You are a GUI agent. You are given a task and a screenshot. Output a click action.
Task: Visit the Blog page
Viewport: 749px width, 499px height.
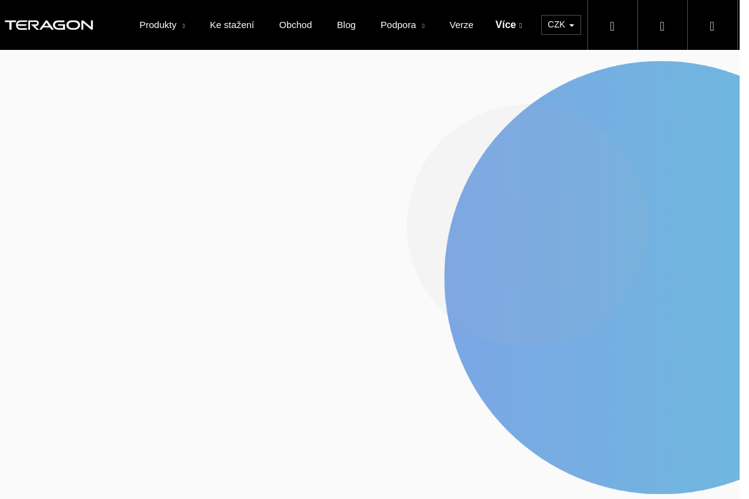pos(346,25)
